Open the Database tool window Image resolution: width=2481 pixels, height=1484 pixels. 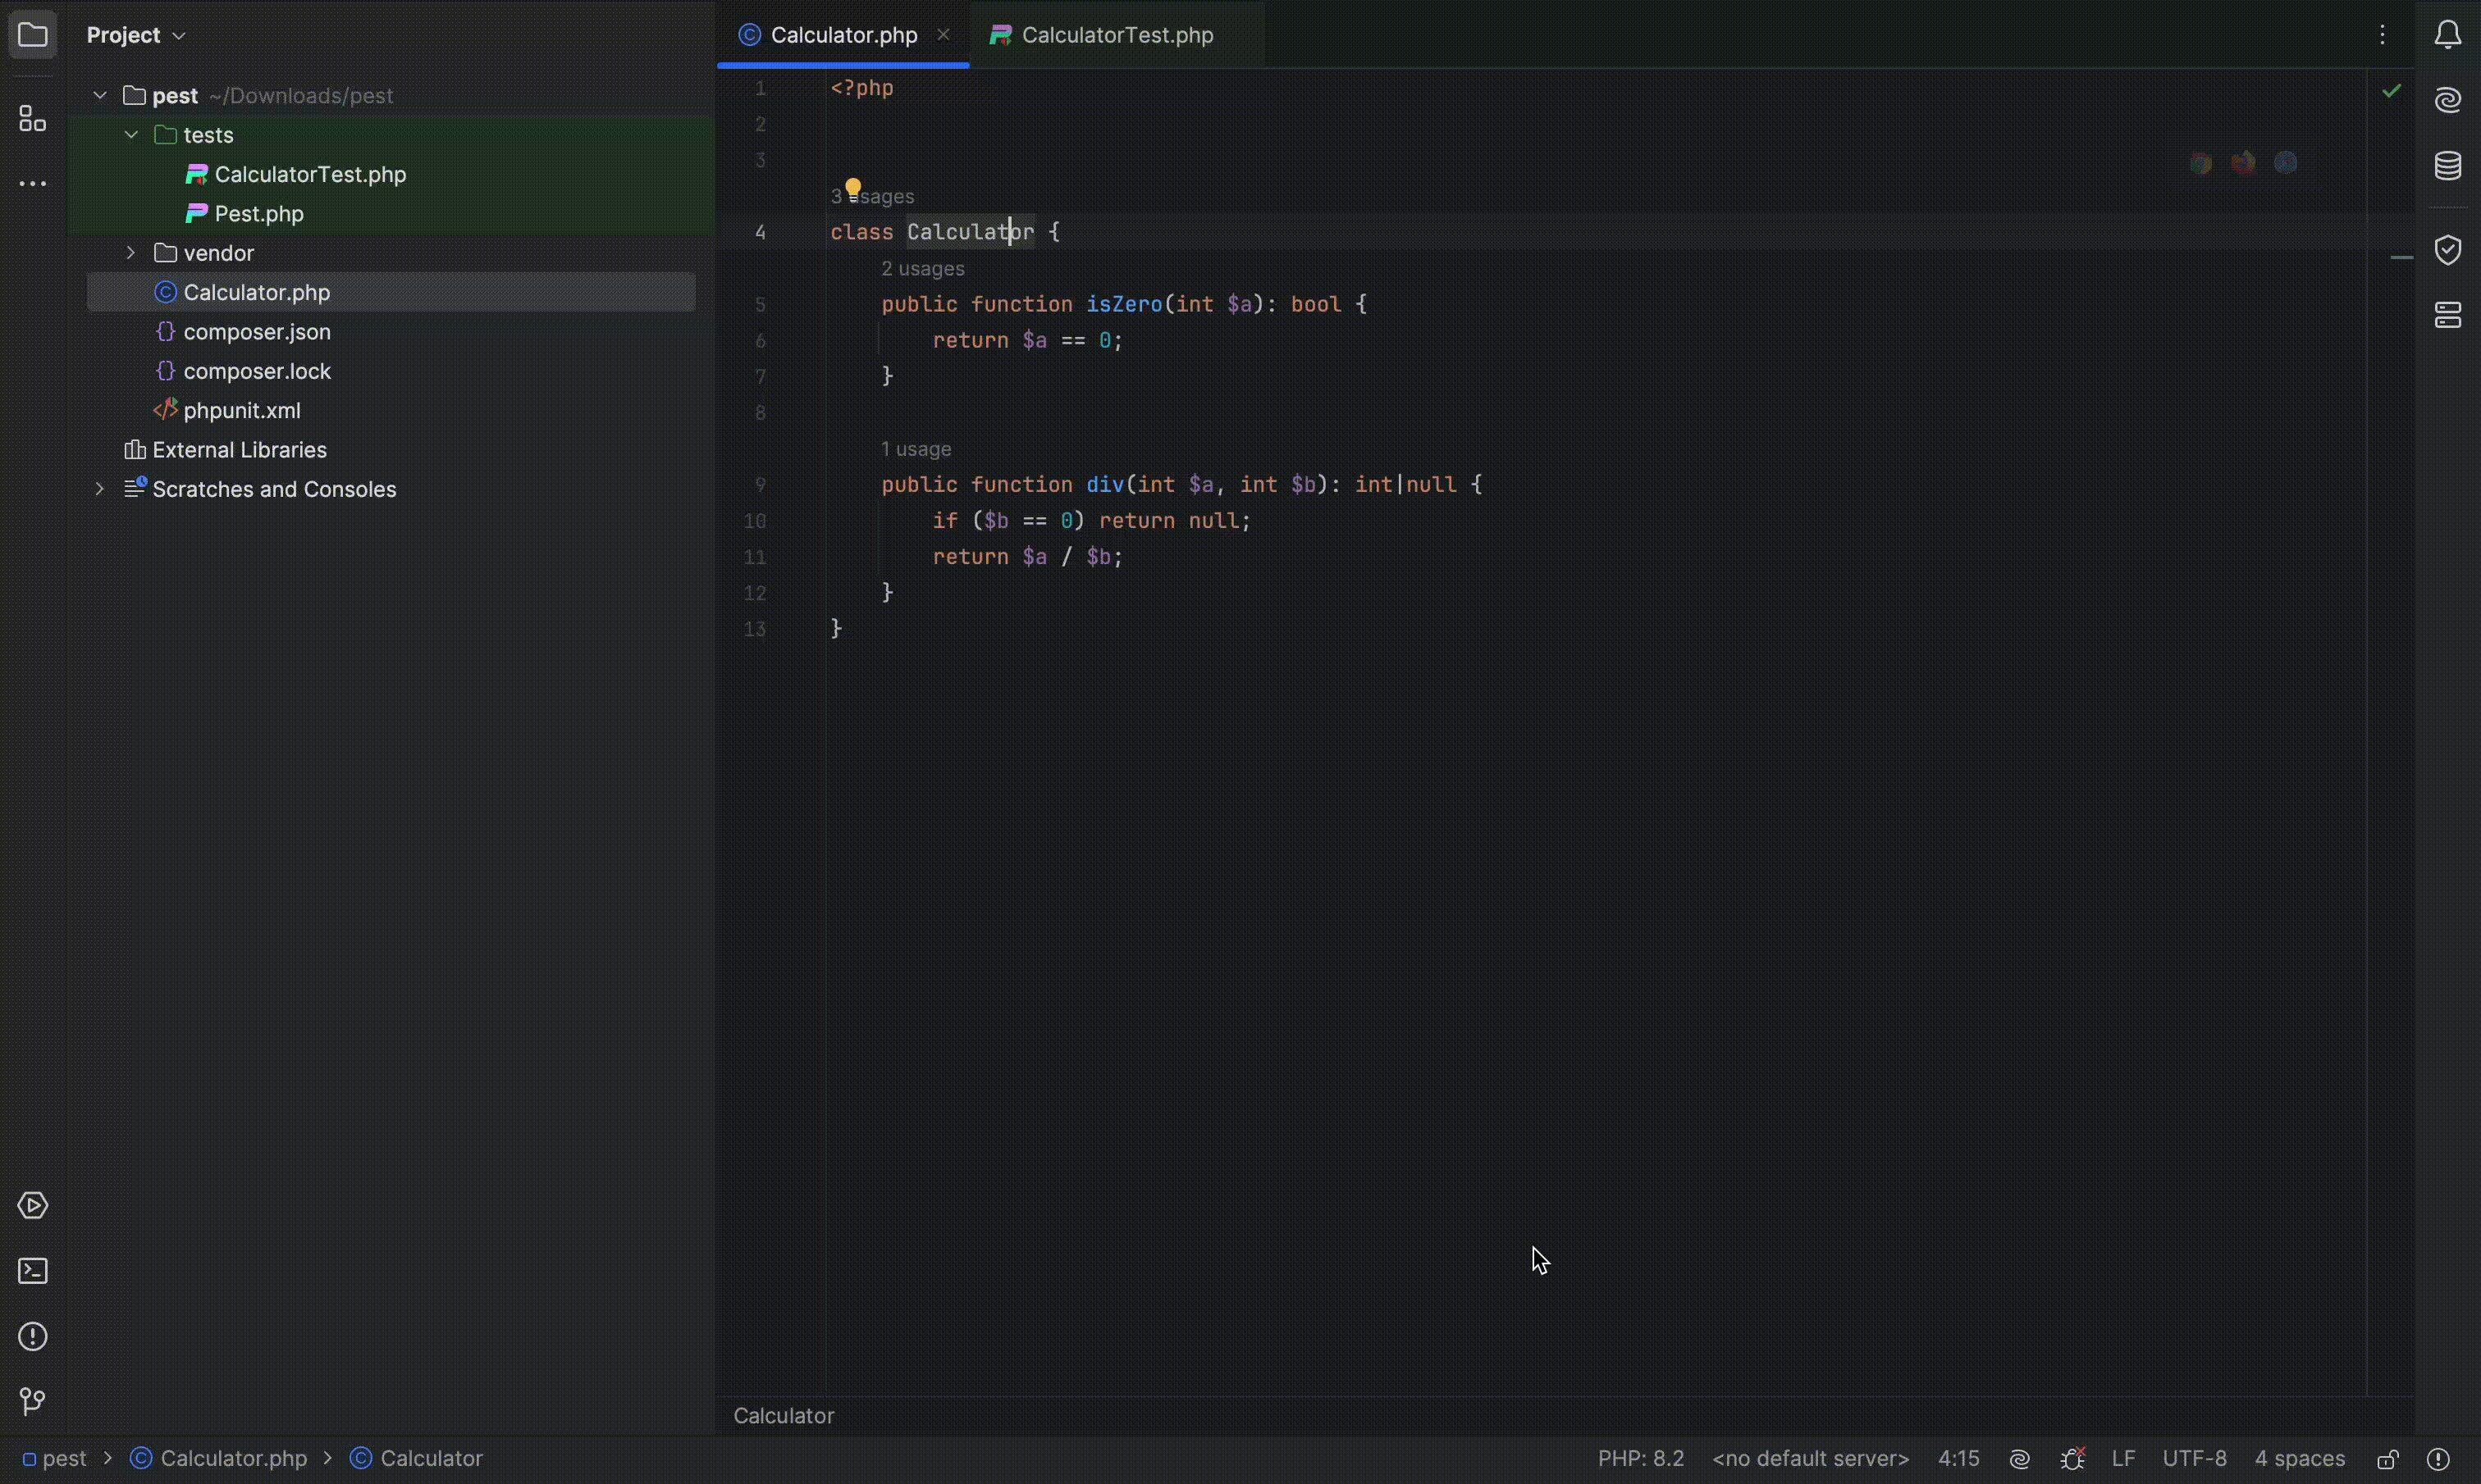2448,166
